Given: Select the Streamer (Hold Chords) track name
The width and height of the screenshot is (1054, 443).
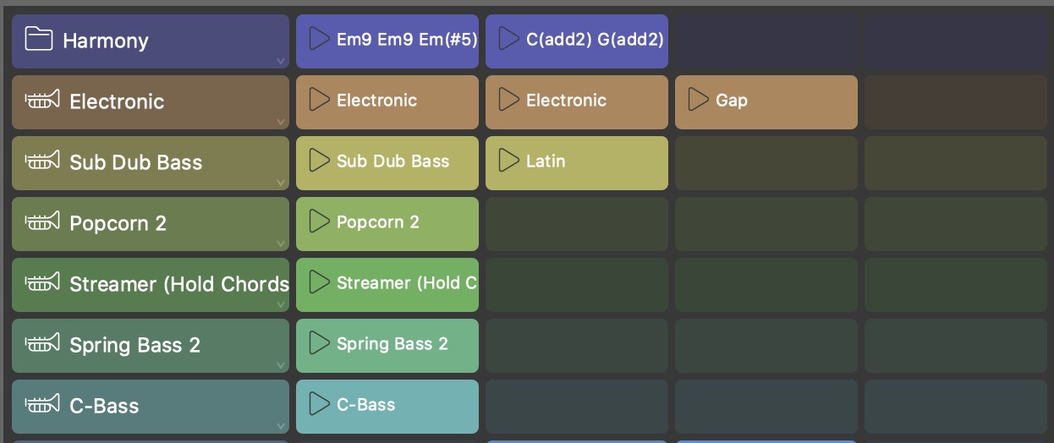Looking at the screenshot, I should click(x=179, y=284).
